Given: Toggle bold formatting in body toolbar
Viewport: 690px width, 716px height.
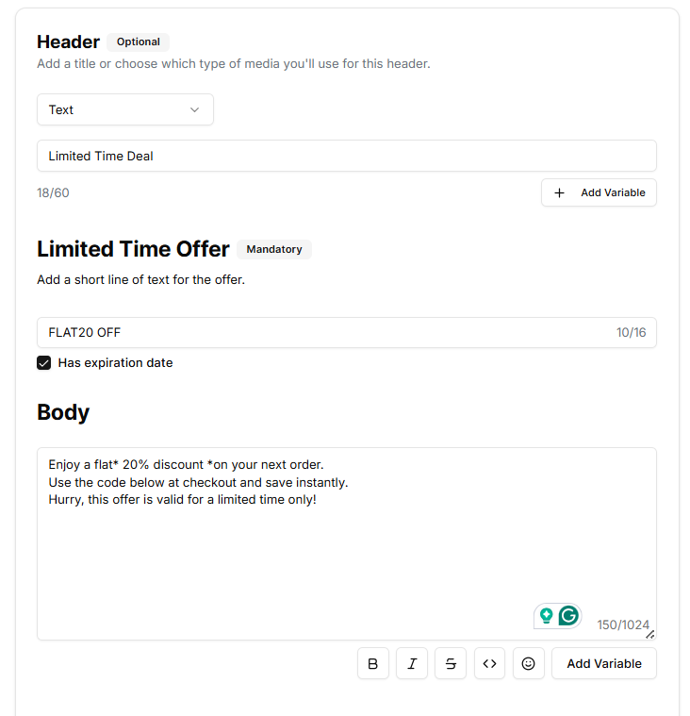Looking at the screenshot, I should [372, 663].
